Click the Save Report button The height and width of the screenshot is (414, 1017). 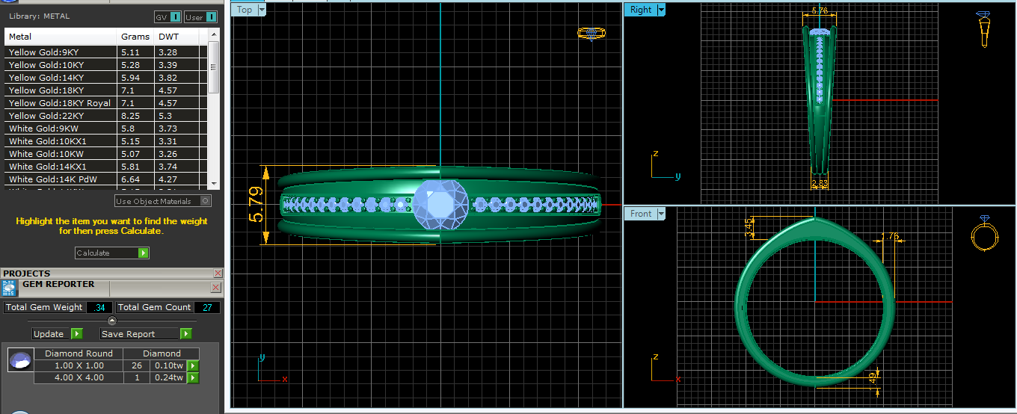point(140,334)
